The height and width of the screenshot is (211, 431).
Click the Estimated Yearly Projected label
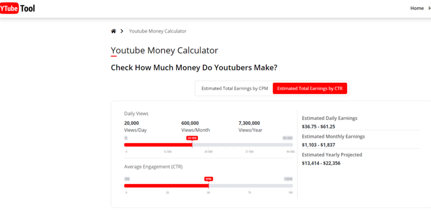click(x=332, y=155)
